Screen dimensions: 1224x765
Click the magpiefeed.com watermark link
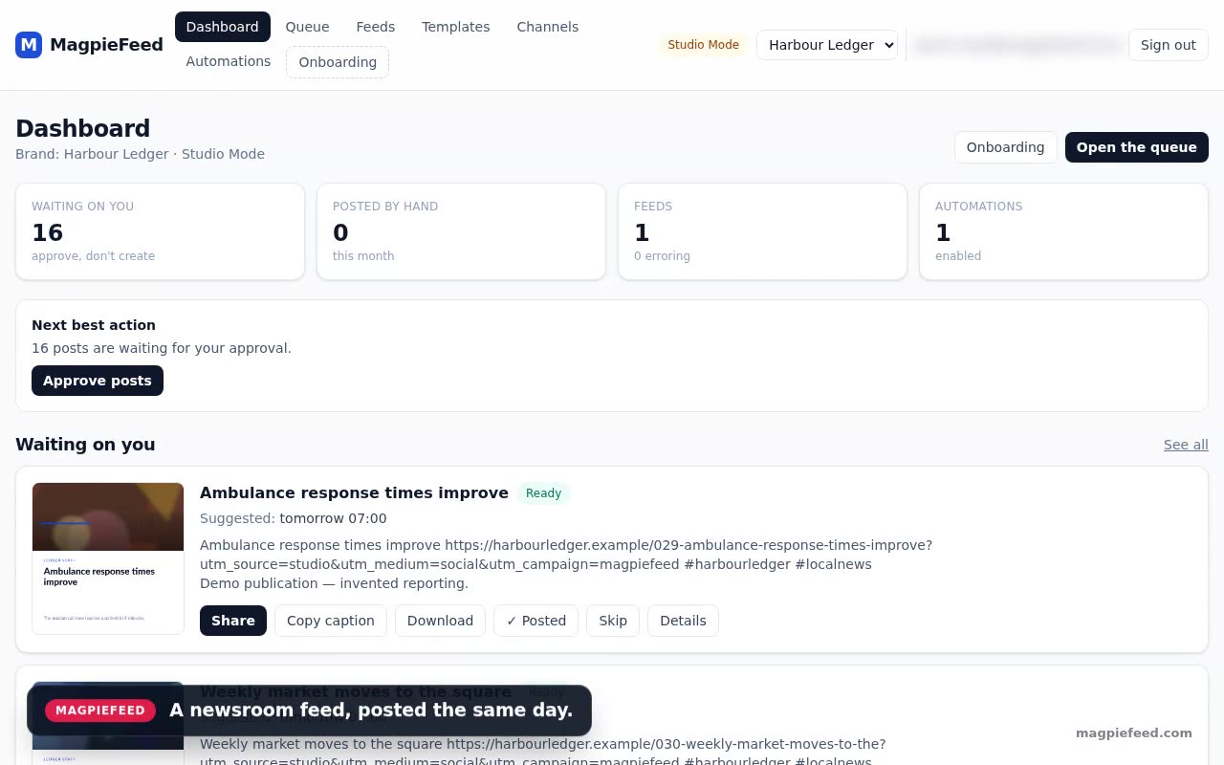pos(1134,733)
